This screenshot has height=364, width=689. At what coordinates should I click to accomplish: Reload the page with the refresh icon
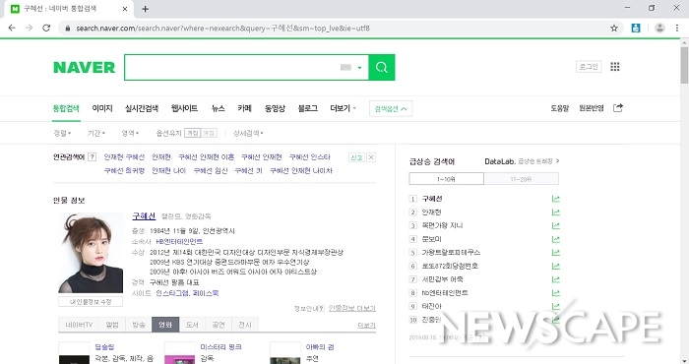point(46,28)
